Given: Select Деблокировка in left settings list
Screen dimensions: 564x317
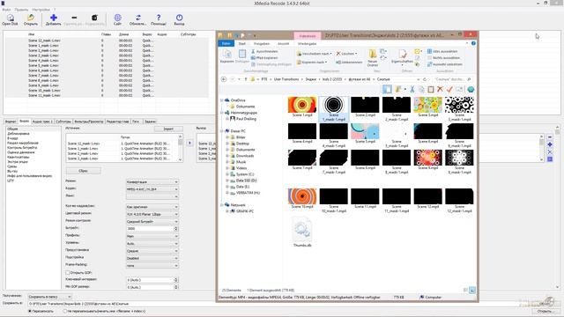Looking at the screenshot, I should click(19, 134).
